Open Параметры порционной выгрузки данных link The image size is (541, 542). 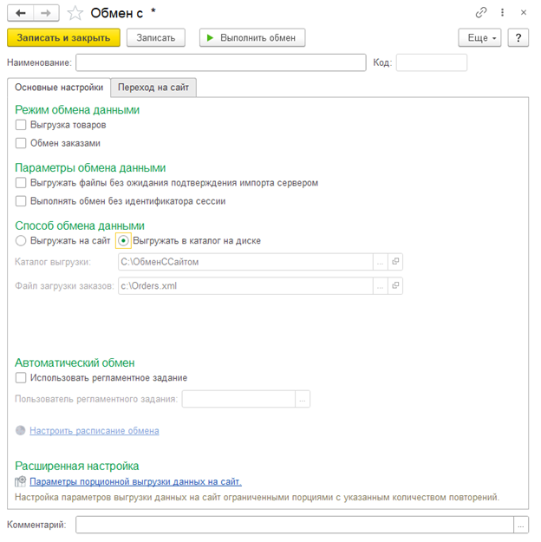click(x=135, y=481)
